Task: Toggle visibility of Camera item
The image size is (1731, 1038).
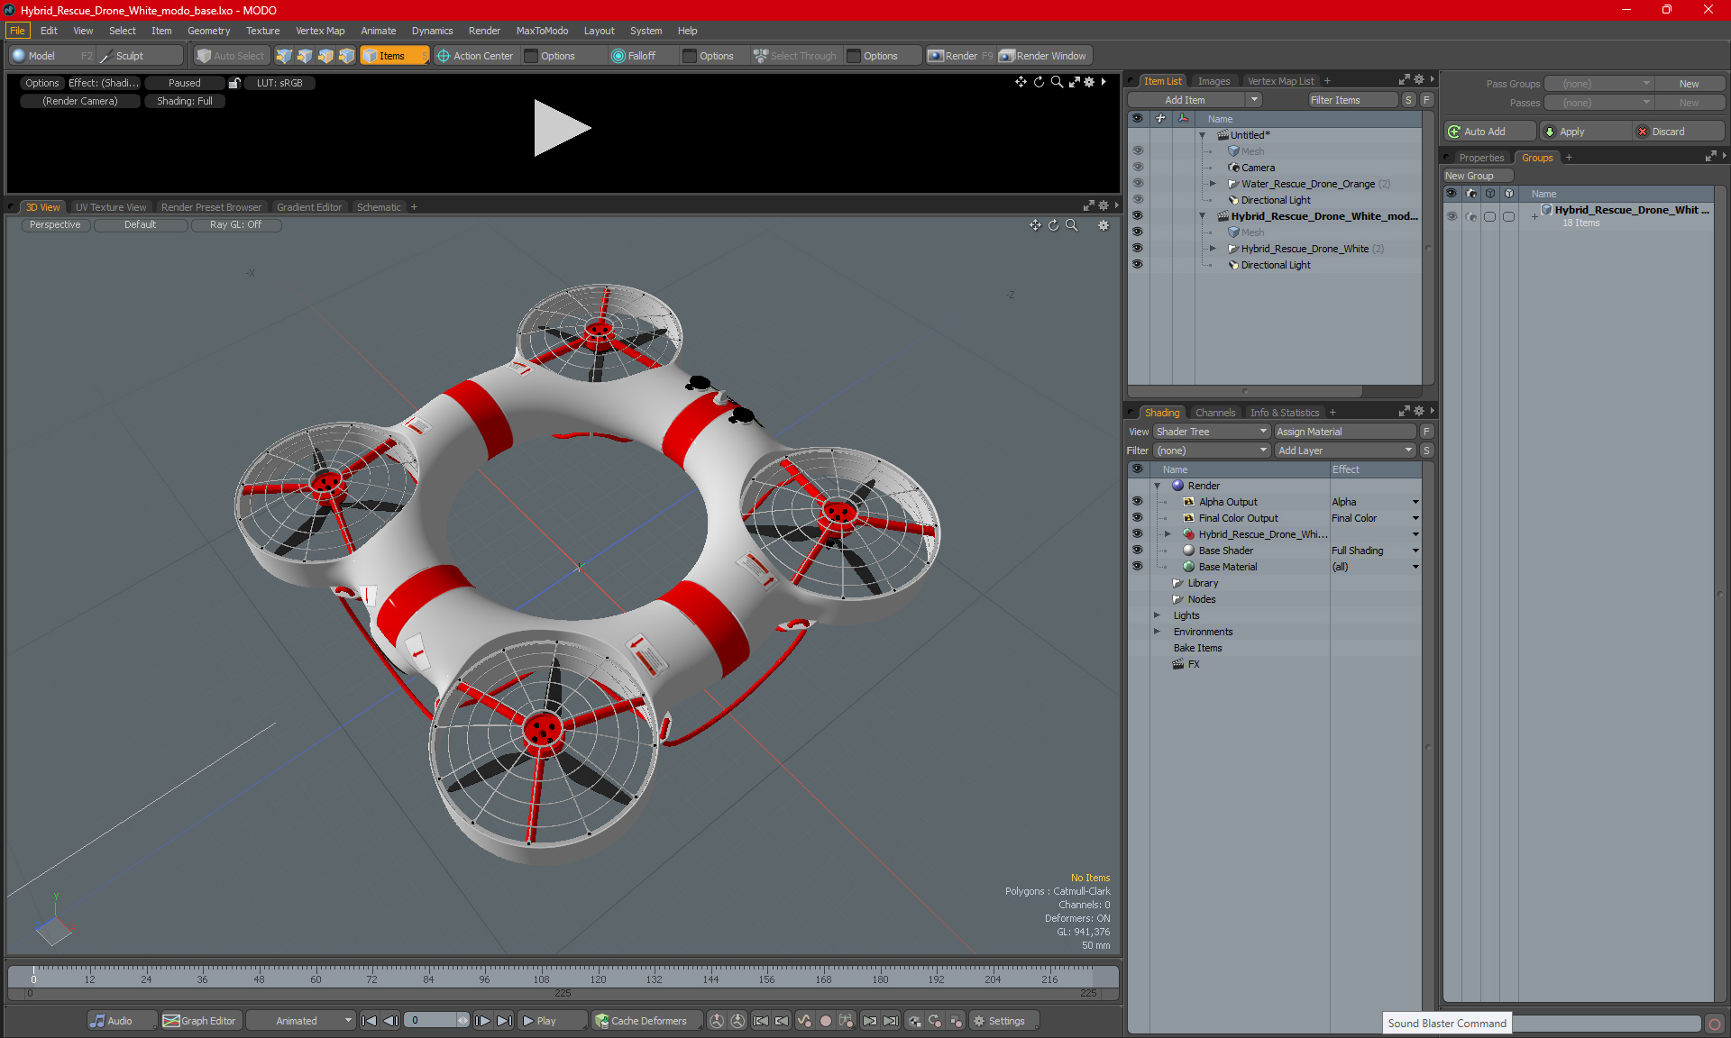Action: coord(1137,168)
